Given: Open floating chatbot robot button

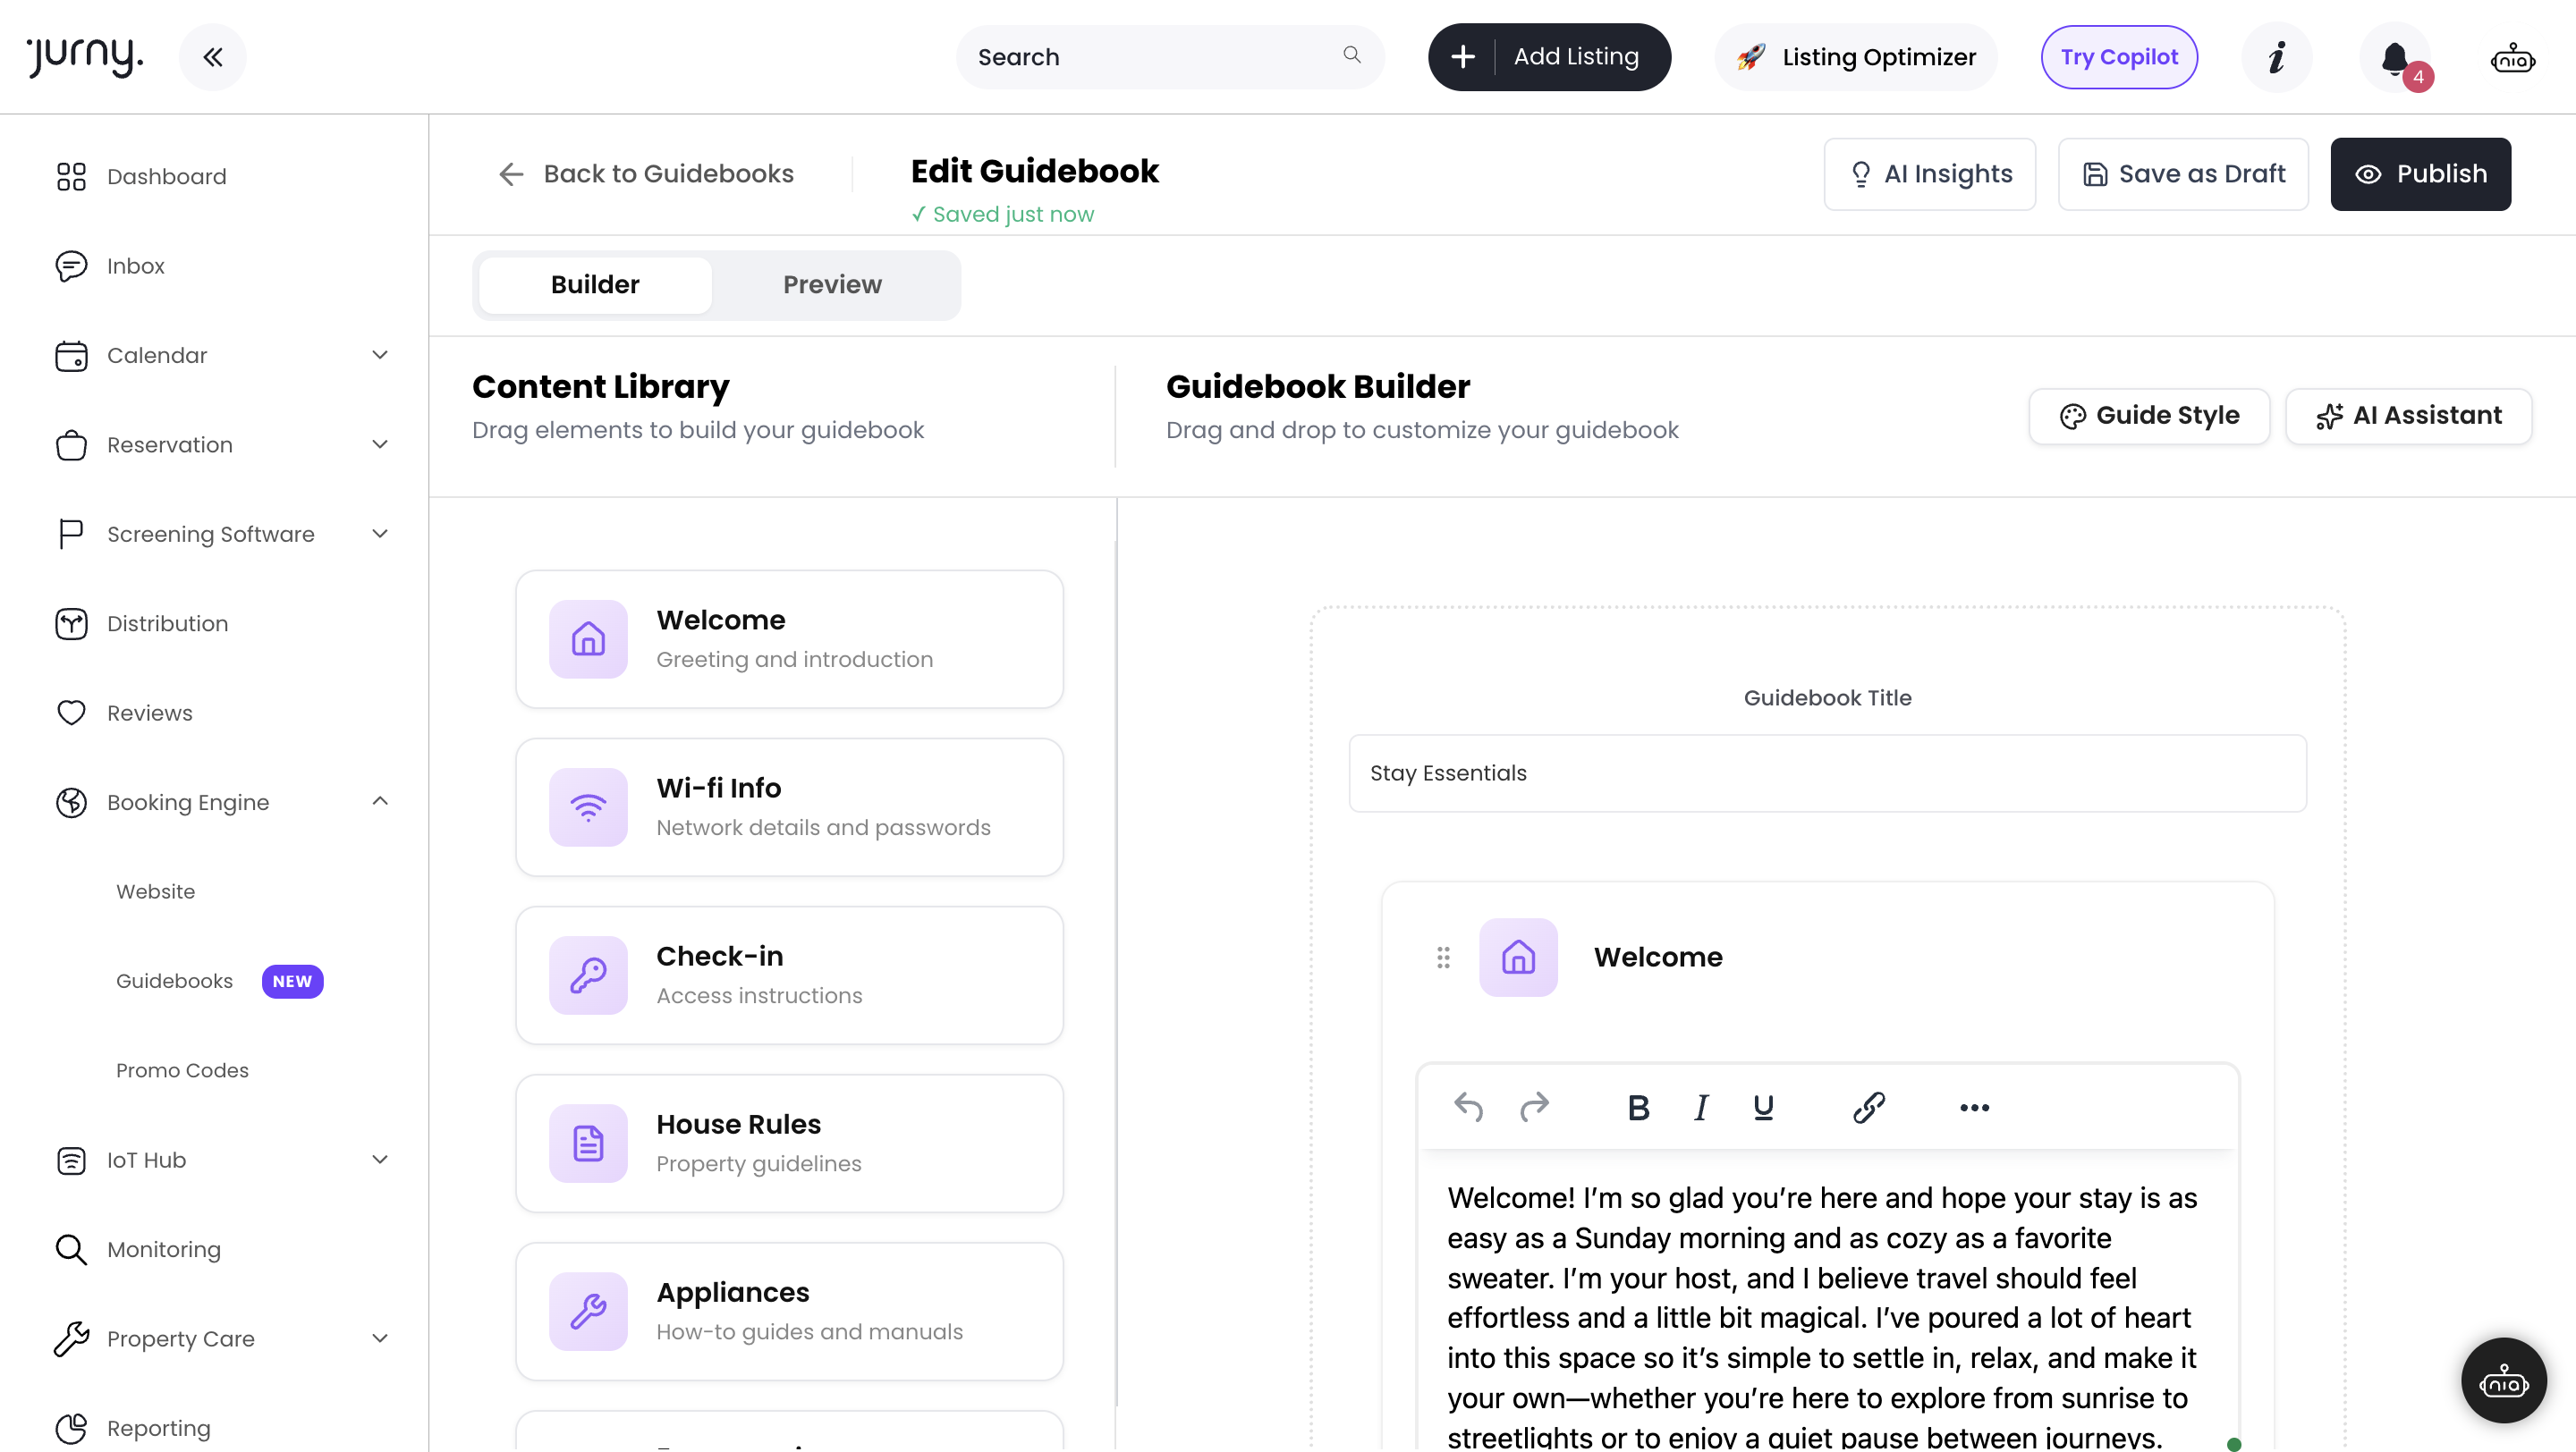Looking at the screenshot, I should [x=2502, y=1381].
